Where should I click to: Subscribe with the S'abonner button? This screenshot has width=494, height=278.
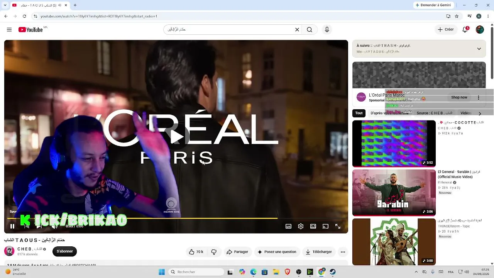[65, 251]
